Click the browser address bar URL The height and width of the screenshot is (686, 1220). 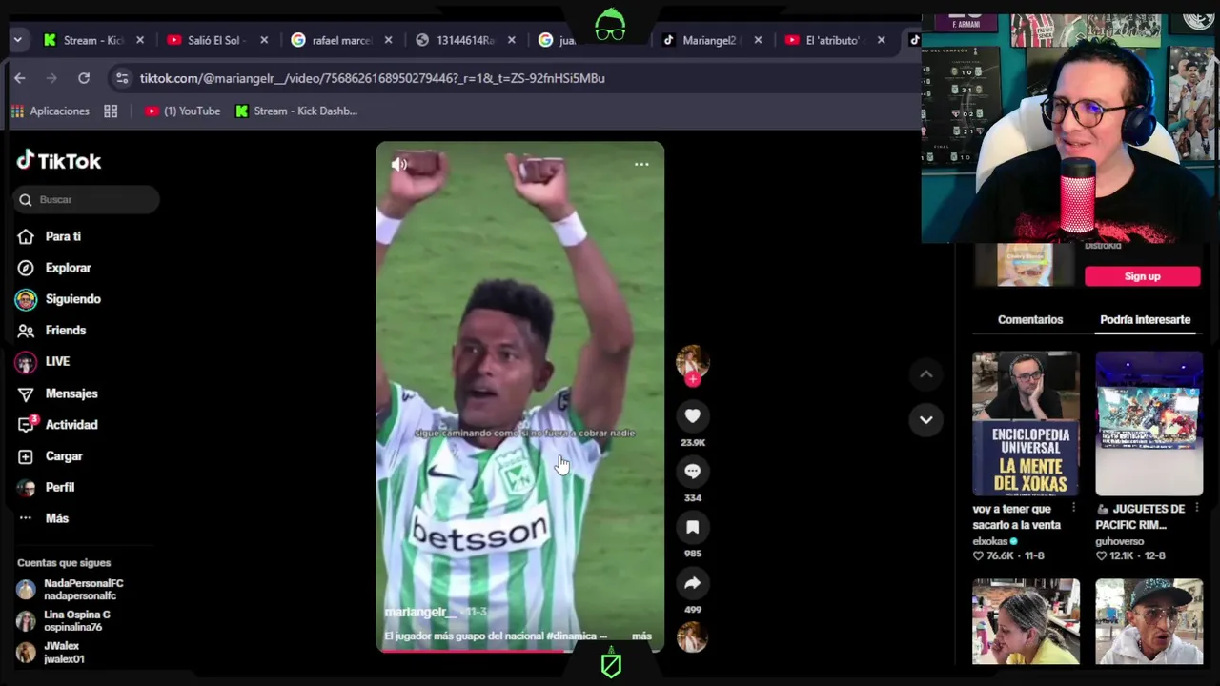[x=373, y=78]
